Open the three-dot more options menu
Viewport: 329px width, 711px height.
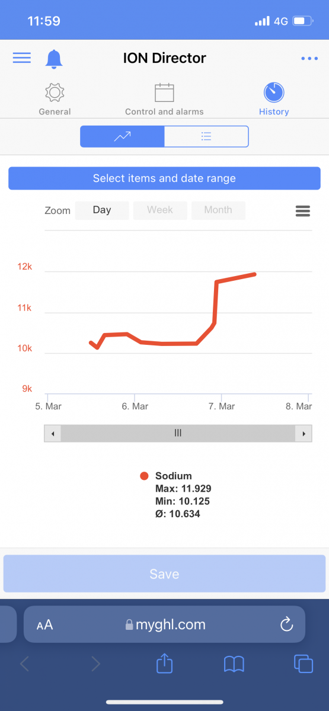click(309, 58)
